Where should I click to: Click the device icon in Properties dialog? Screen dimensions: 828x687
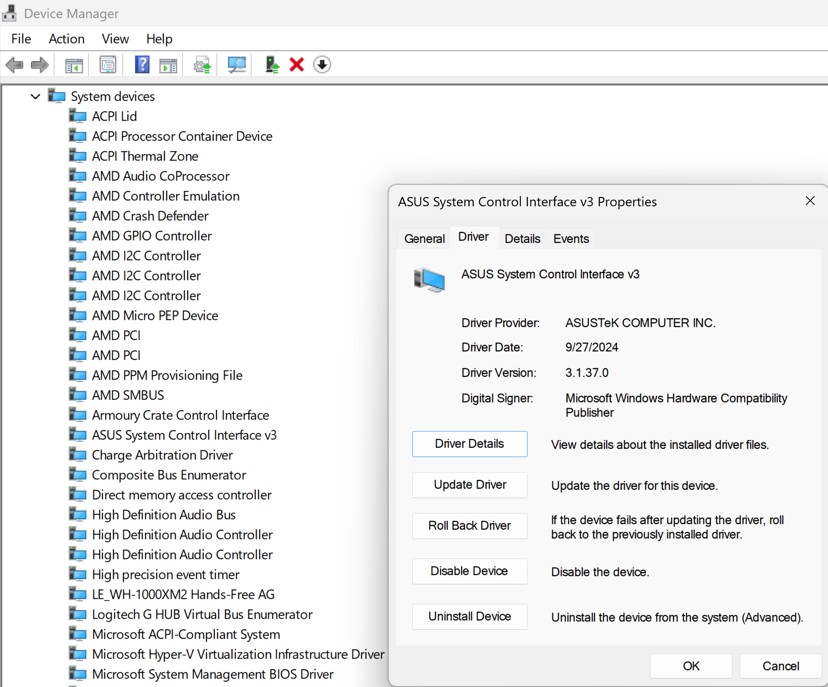click(x=429, y=280)
